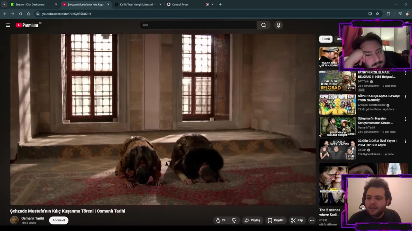Start voice search with the microphone
The image size is (412, 231).
click(x=278, y=25)
